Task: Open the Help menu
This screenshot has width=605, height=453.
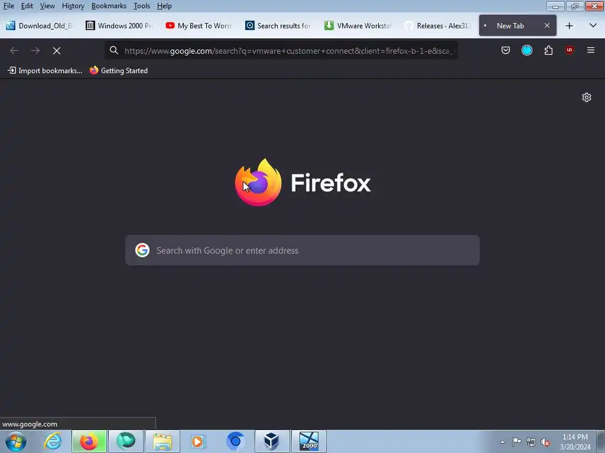Action: click(x=164, y=6)
